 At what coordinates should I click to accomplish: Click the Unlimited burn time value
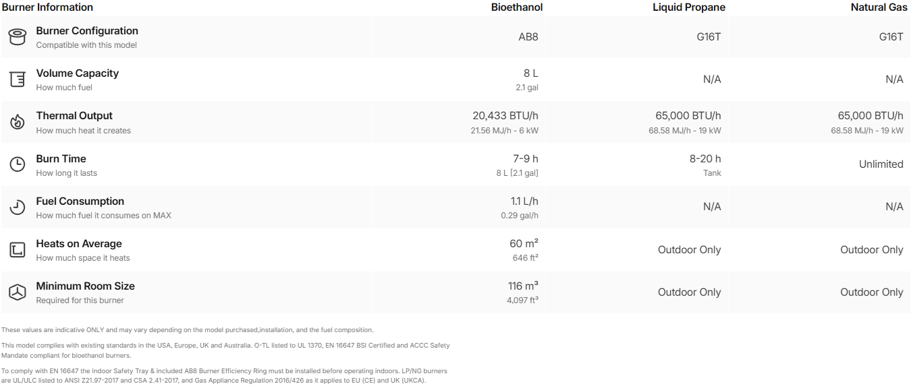tap(881, 164)
